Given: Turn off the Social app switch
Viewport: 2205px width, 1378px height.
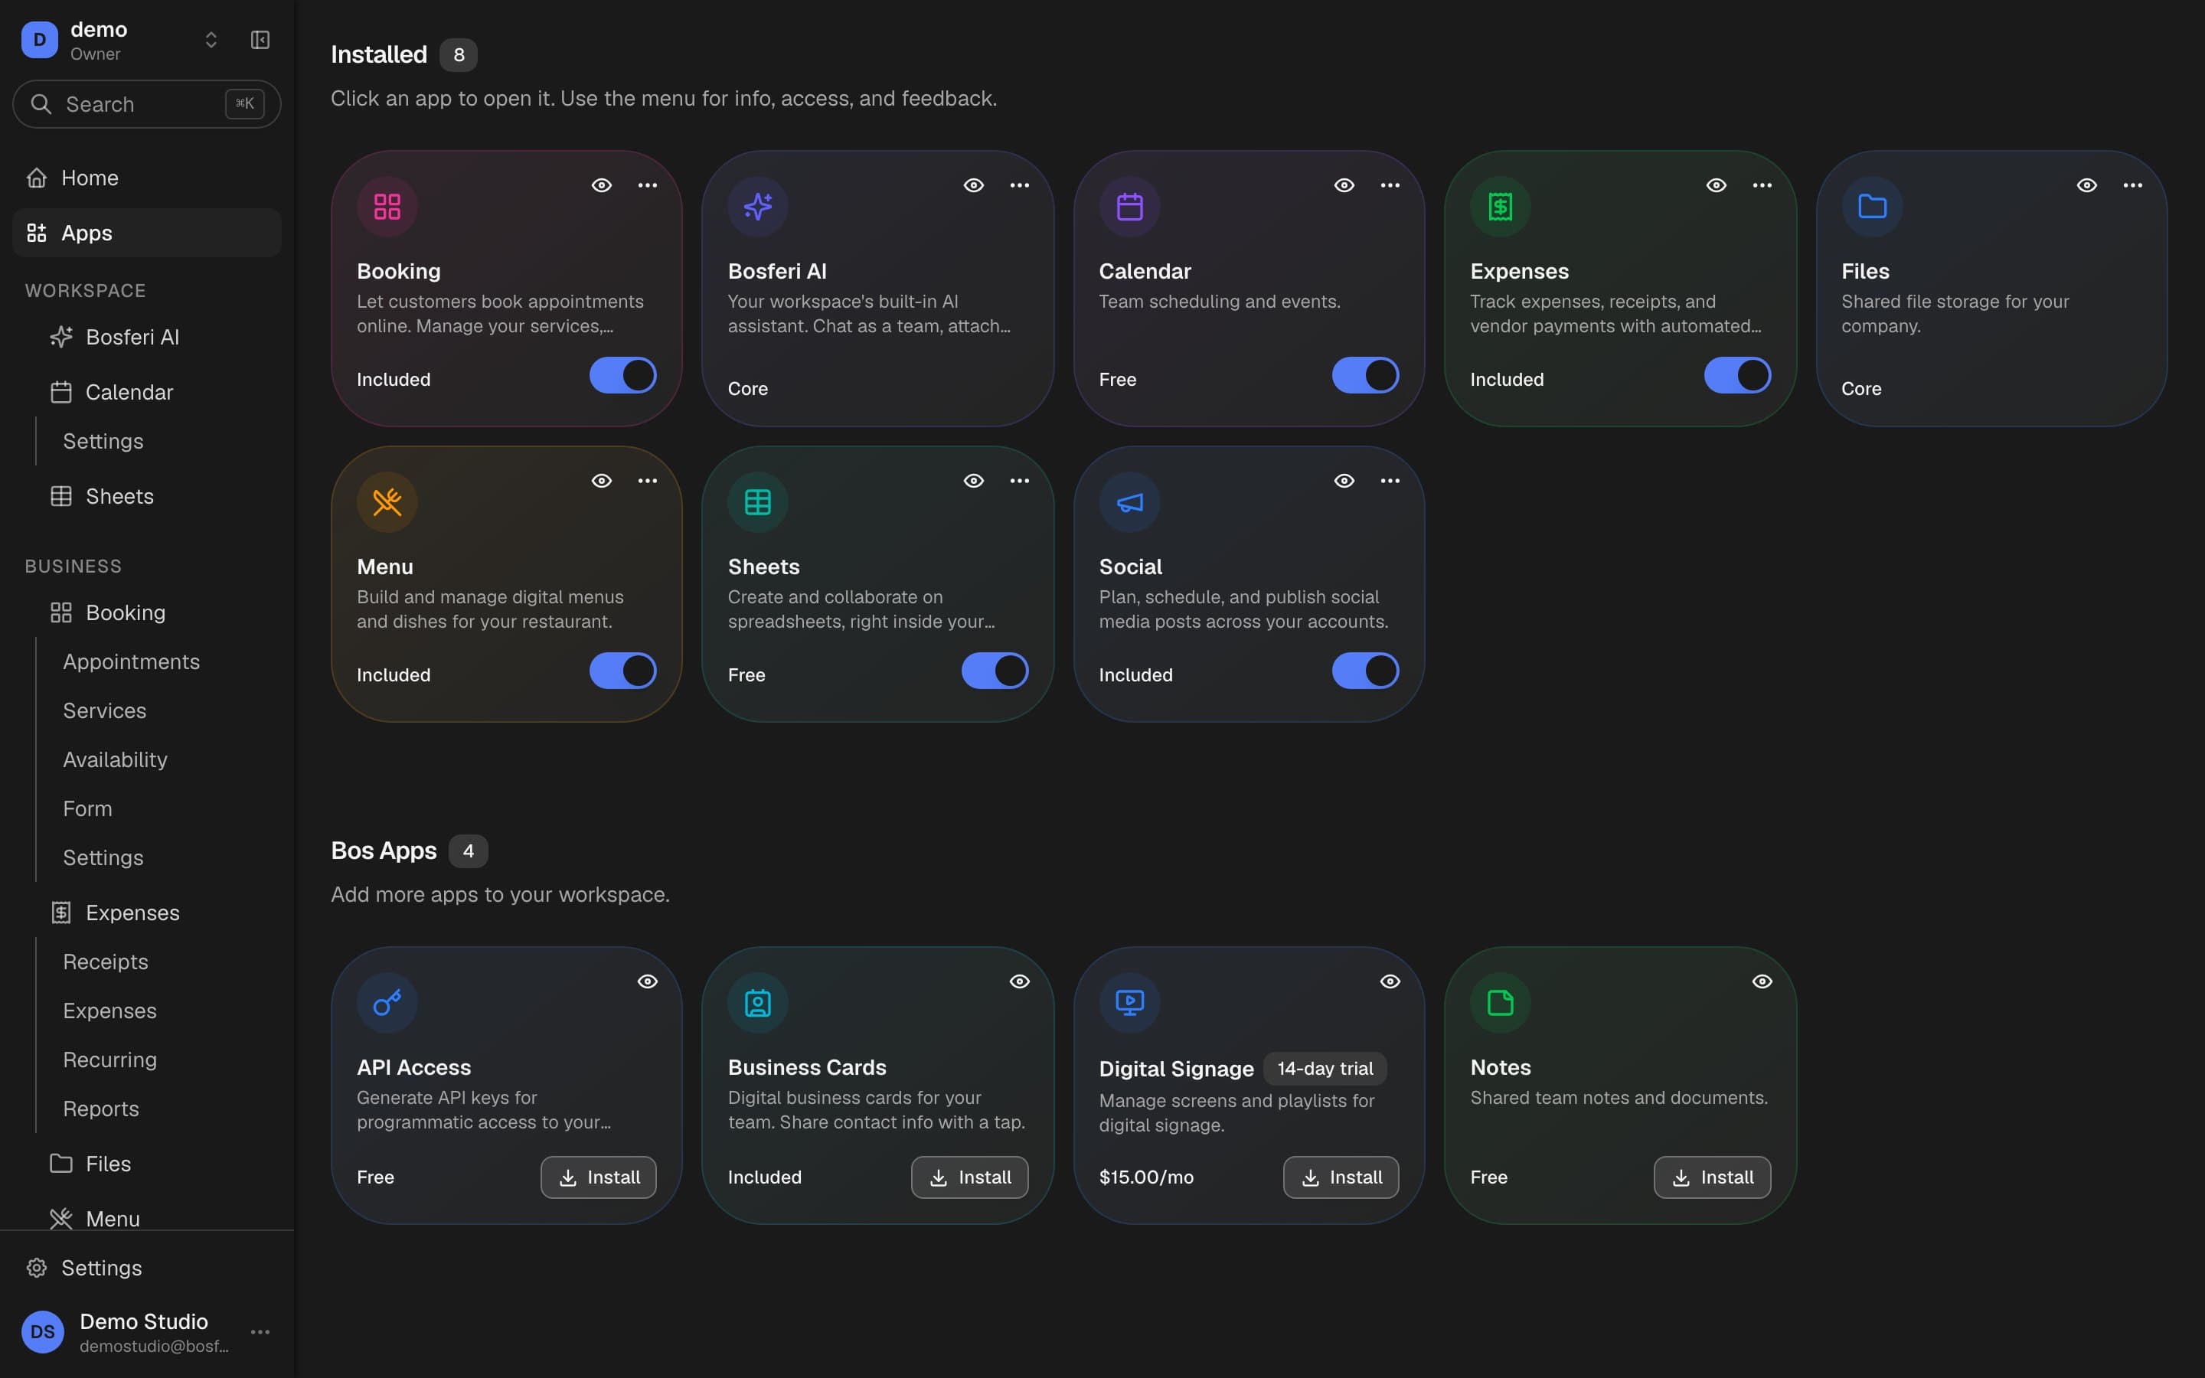Looking at the screenshot, I should tap(1366, 671).
